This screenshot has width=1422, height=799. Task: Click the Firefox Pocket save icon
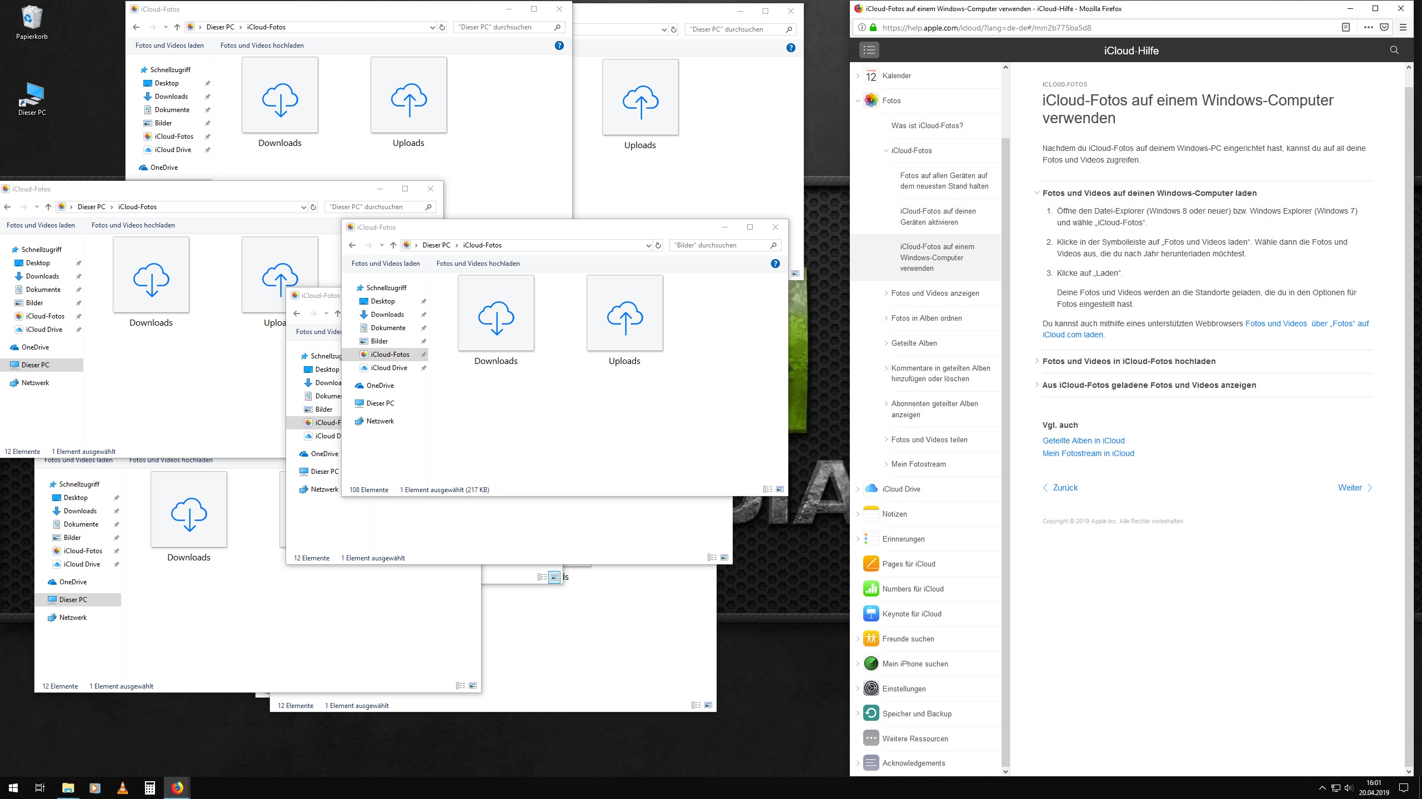click(x=1384, y=27)
